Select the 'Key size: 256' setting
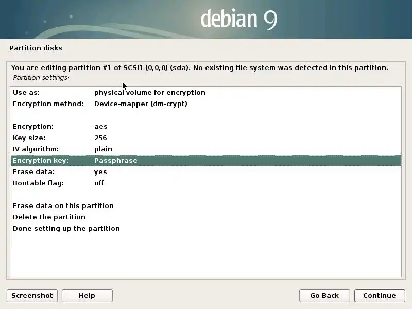Viewport: 412px width, 309px height. [x=206, y=138]
